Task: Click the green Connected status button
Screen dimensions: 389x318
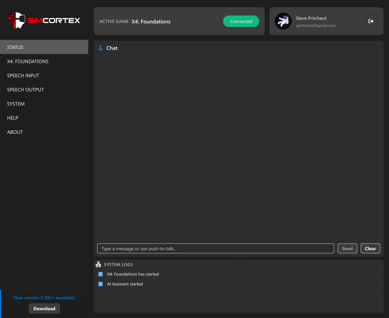Action: (241, 21)
